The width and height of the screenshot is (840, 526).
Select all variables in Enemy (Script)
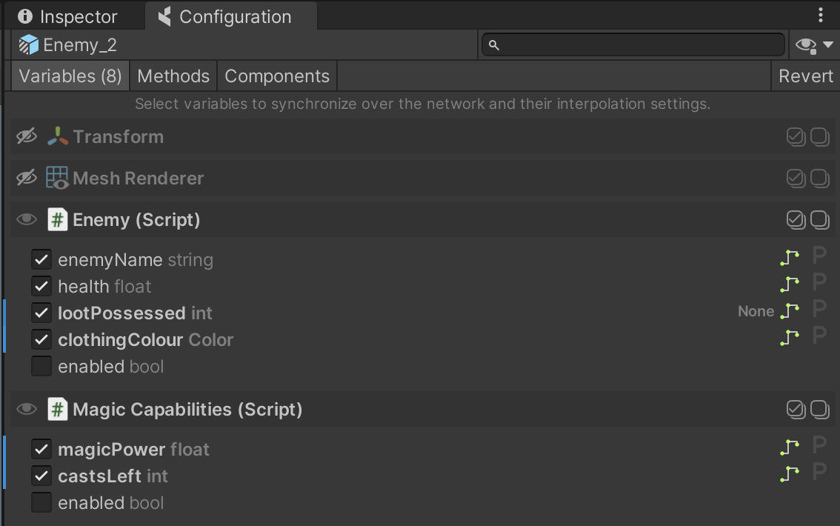click(796, 220)
